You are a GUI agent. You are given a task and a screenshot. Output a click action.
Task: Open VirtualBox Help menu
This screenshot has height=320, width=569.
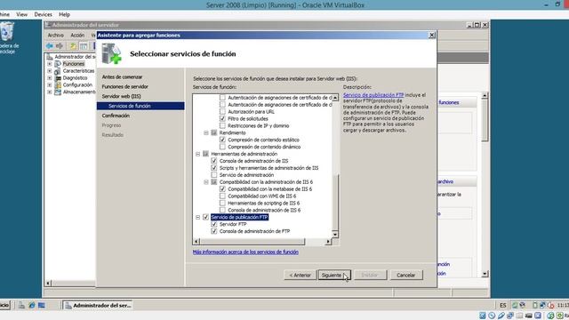64,14
